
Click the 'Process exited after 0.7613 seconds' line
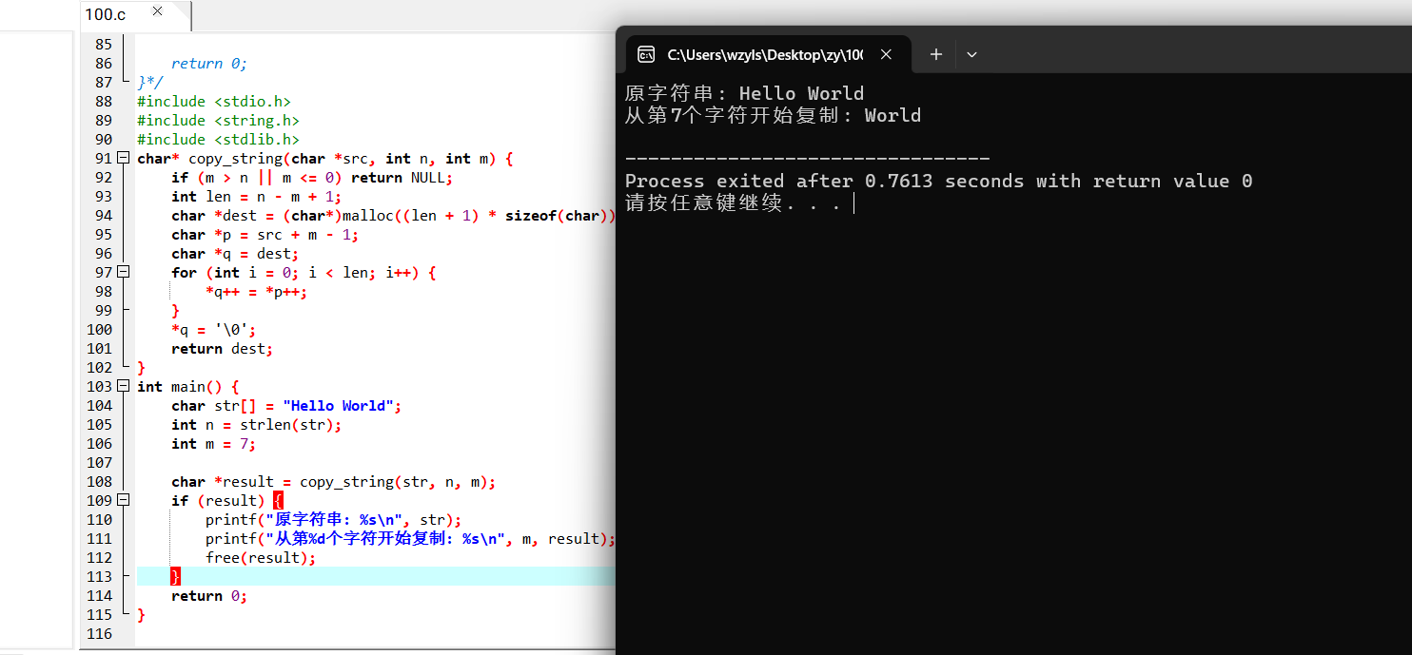[938, 181]
